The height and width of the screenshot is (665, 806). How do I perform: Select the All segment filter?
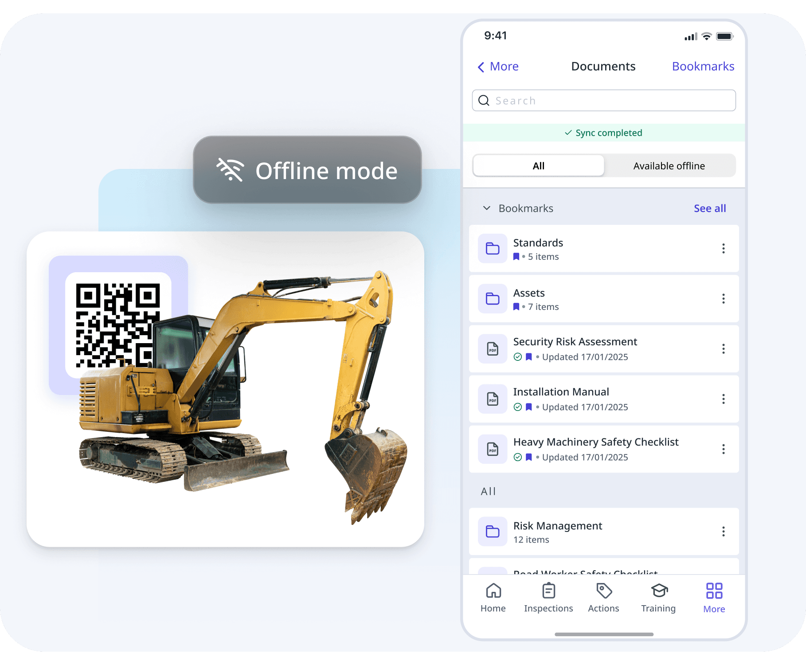538,166
